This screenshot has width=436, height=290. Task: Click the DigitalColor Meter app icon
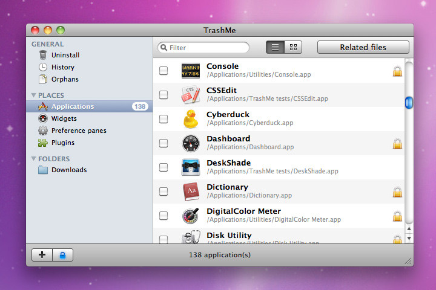[191, 216]
